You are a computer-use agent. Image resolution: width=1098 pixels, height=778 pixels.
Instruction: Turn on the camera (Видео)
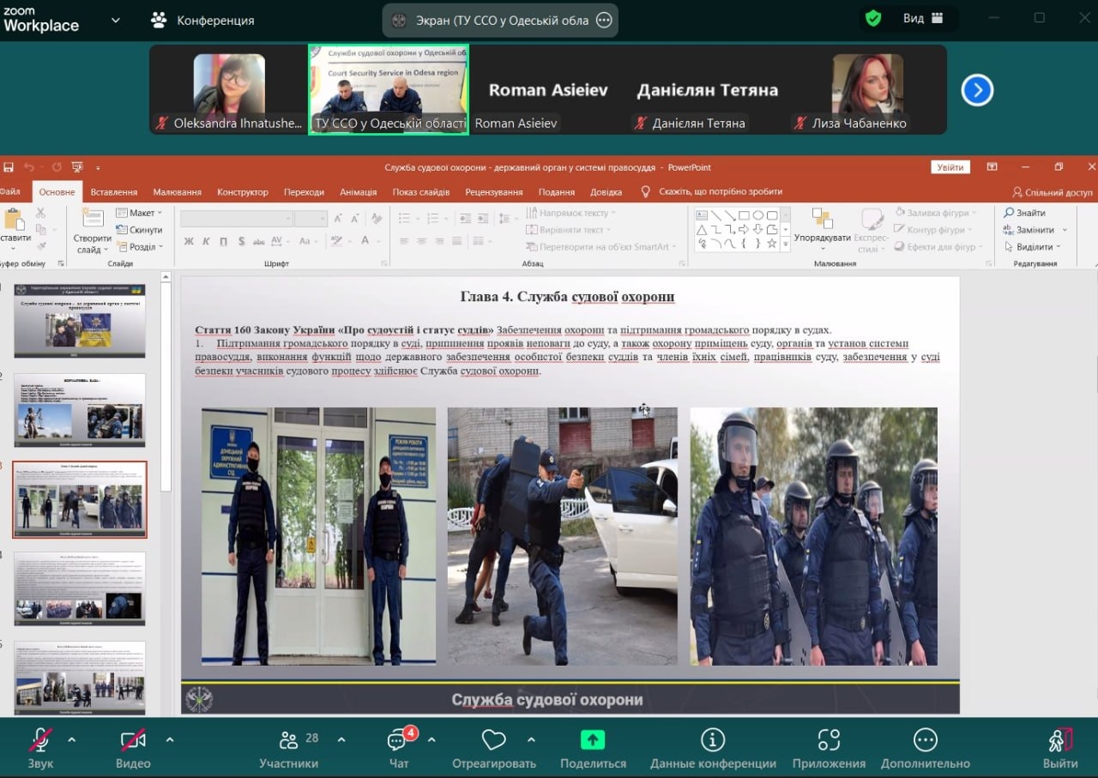tap(132, 740)
